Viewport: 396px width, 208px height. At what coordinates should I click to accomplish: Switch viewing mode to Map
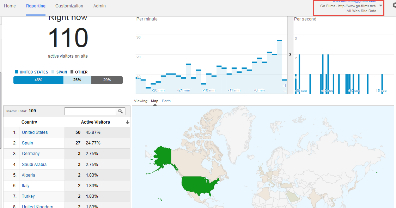154,101
